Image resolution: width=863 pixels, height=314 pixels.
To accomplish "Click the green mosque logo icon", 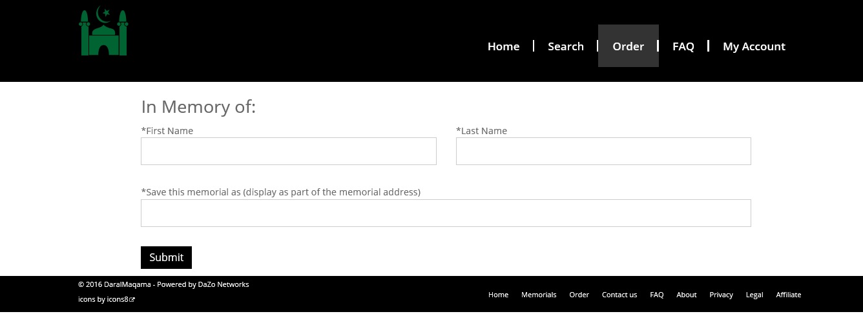I will (103, 32).
